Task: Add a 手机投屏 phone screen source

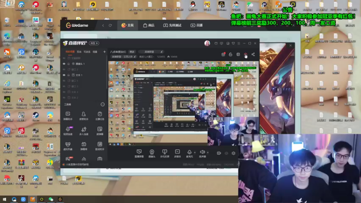Action: pyautogui.click(x=165, y=153)
